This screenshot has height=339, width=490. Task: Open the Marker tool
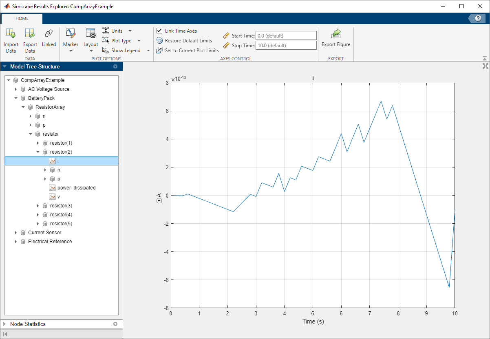point(71,34)
